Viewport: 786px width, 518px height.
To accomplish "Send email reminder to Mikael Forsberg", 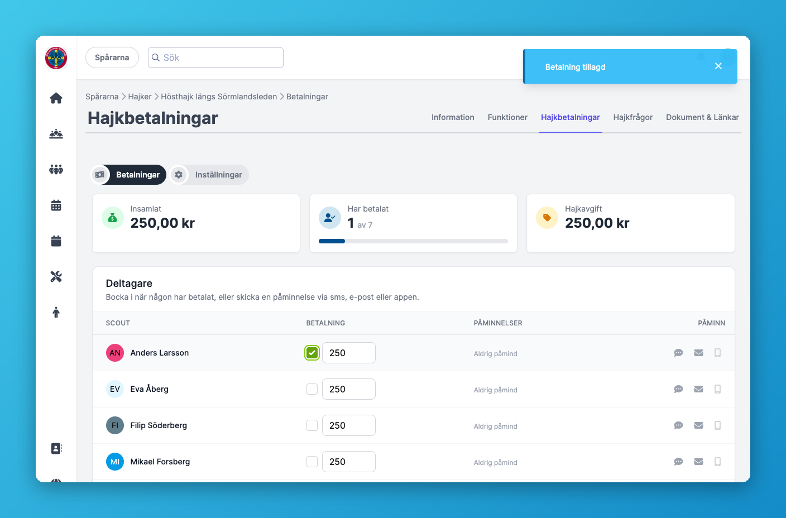I will pyautogui.click(x=698, y=462).
